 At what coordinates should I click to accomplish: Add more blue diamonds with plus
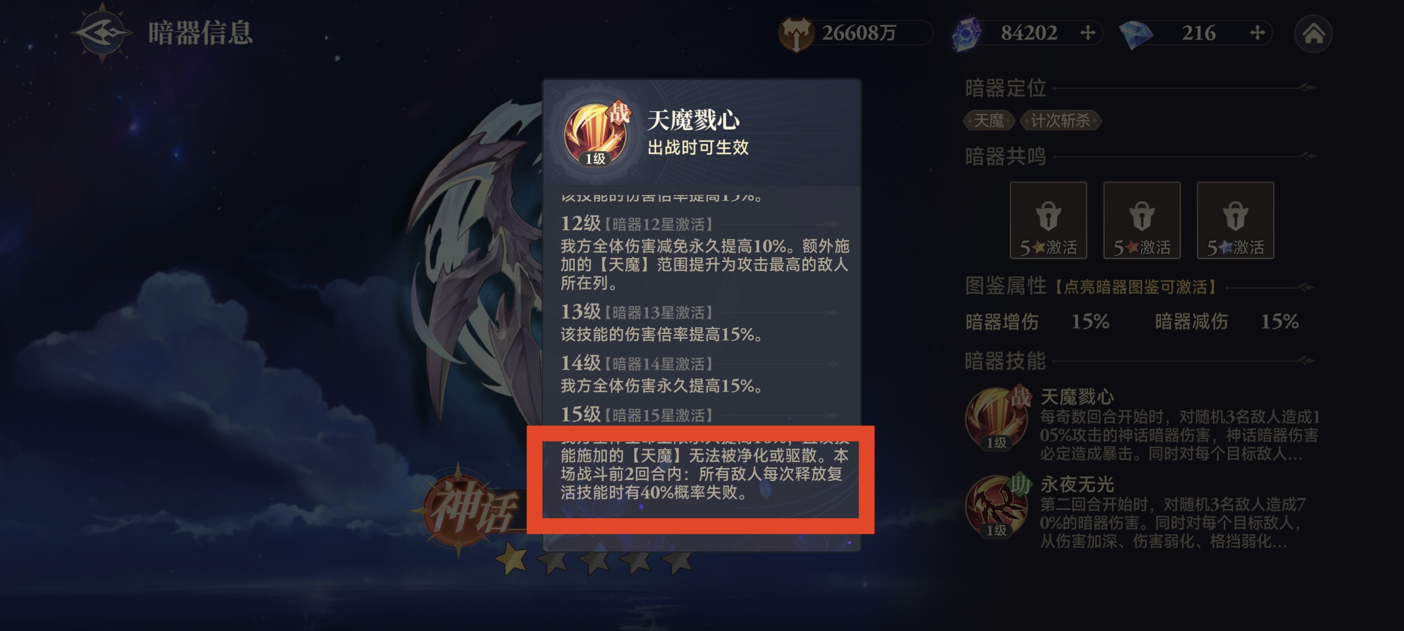[x=1256, y=33]
